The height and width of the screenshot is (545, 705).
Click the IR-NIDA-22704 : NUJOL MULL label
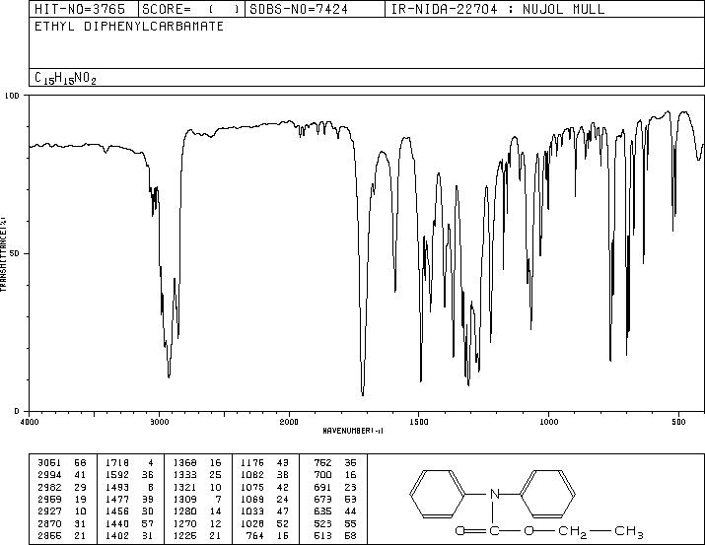tap(498, 9)
